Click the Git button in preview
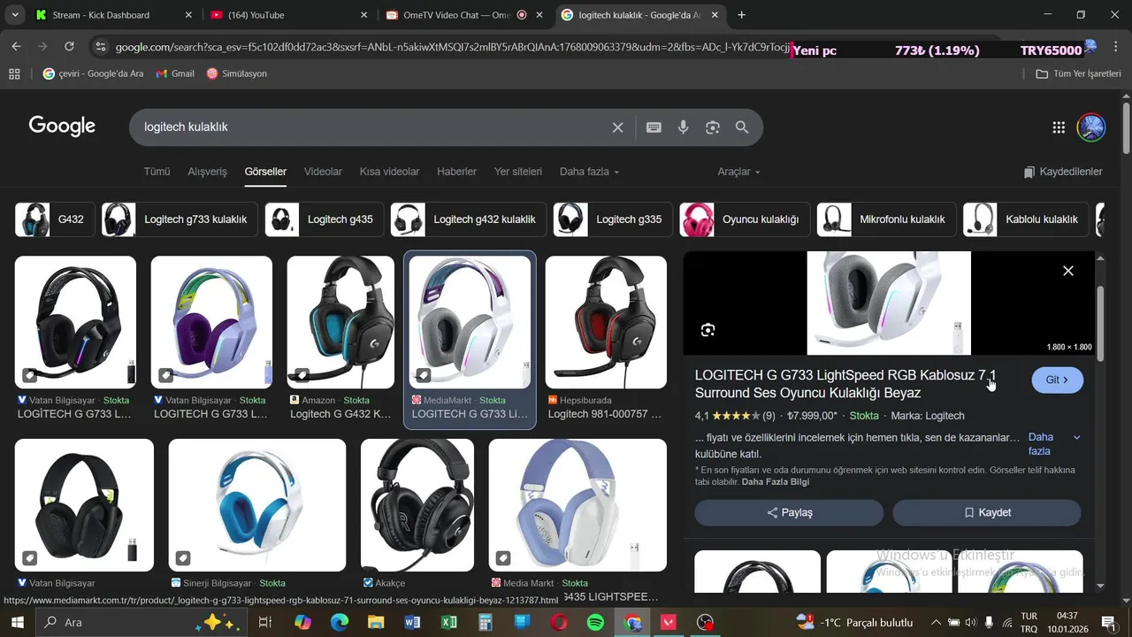1132x637 pixels. (1057, 380)
